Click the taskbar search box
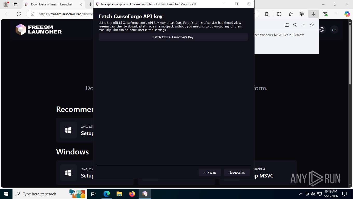353x199 pixels. 50,194
